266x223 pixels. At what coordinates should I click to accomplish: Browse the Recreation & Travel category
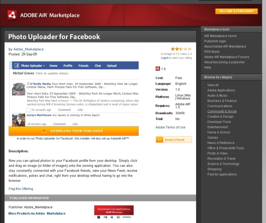[x=221, y=159]
